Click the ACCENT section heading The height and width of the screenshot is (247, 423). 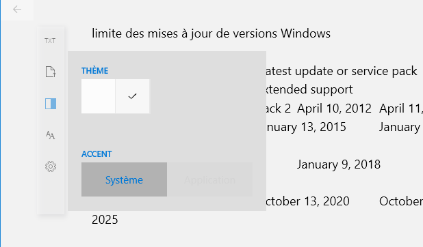pos(97,154)
